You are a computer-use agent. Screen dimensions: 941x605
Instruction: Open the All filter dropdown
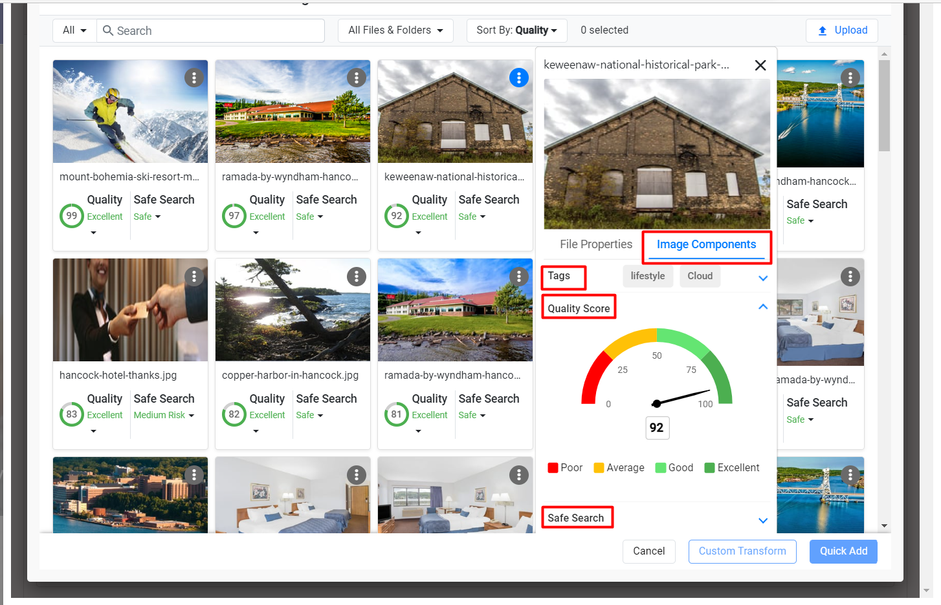tap(74, 30)
